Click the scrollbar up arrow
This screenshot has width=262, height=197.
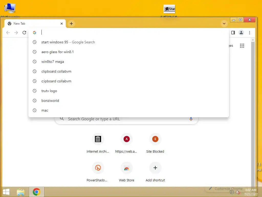(x=253, y=40)
